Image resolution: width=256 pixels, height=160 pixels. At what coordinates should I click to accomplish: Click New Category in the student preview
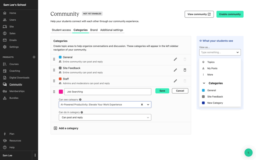(215, 103)
